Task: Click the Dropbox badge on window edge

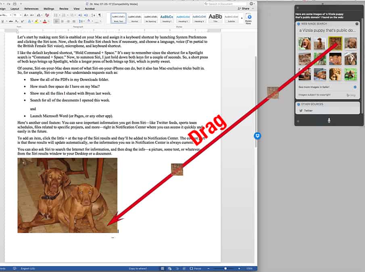Action: [x=258, y=136]
